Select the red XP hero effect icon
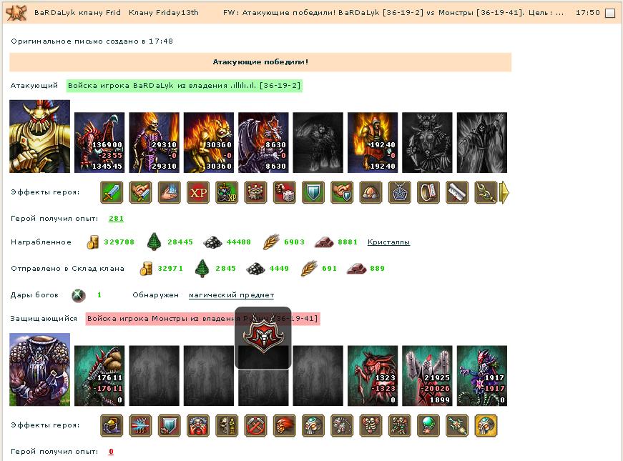The image size is (623, 461). tap(198, 192)
